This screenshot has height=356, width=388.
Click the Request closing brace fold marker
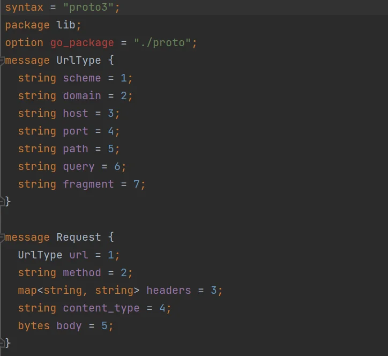pyautogui.click(x=2, y=343)
